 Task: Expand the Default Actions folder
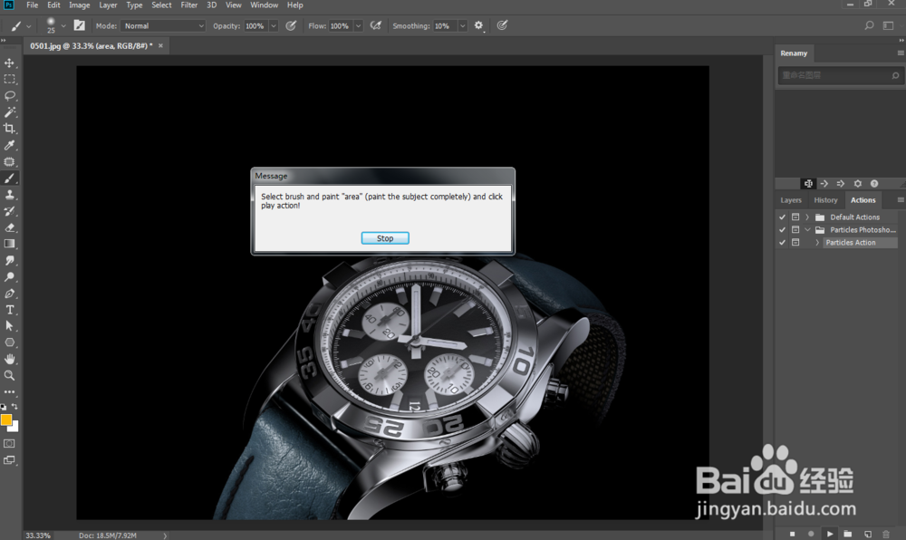click(x=807, y=217)
